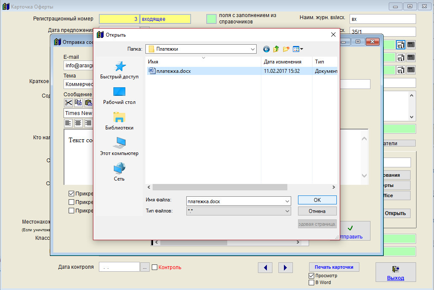Move card text box up with arrow
The width and height of the screenshot is (434, 290).
(411, 96)
